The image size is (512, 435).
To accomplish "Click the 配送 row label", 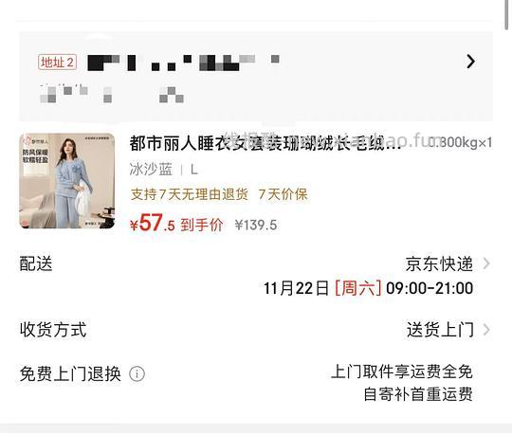I will pos(36,263).
